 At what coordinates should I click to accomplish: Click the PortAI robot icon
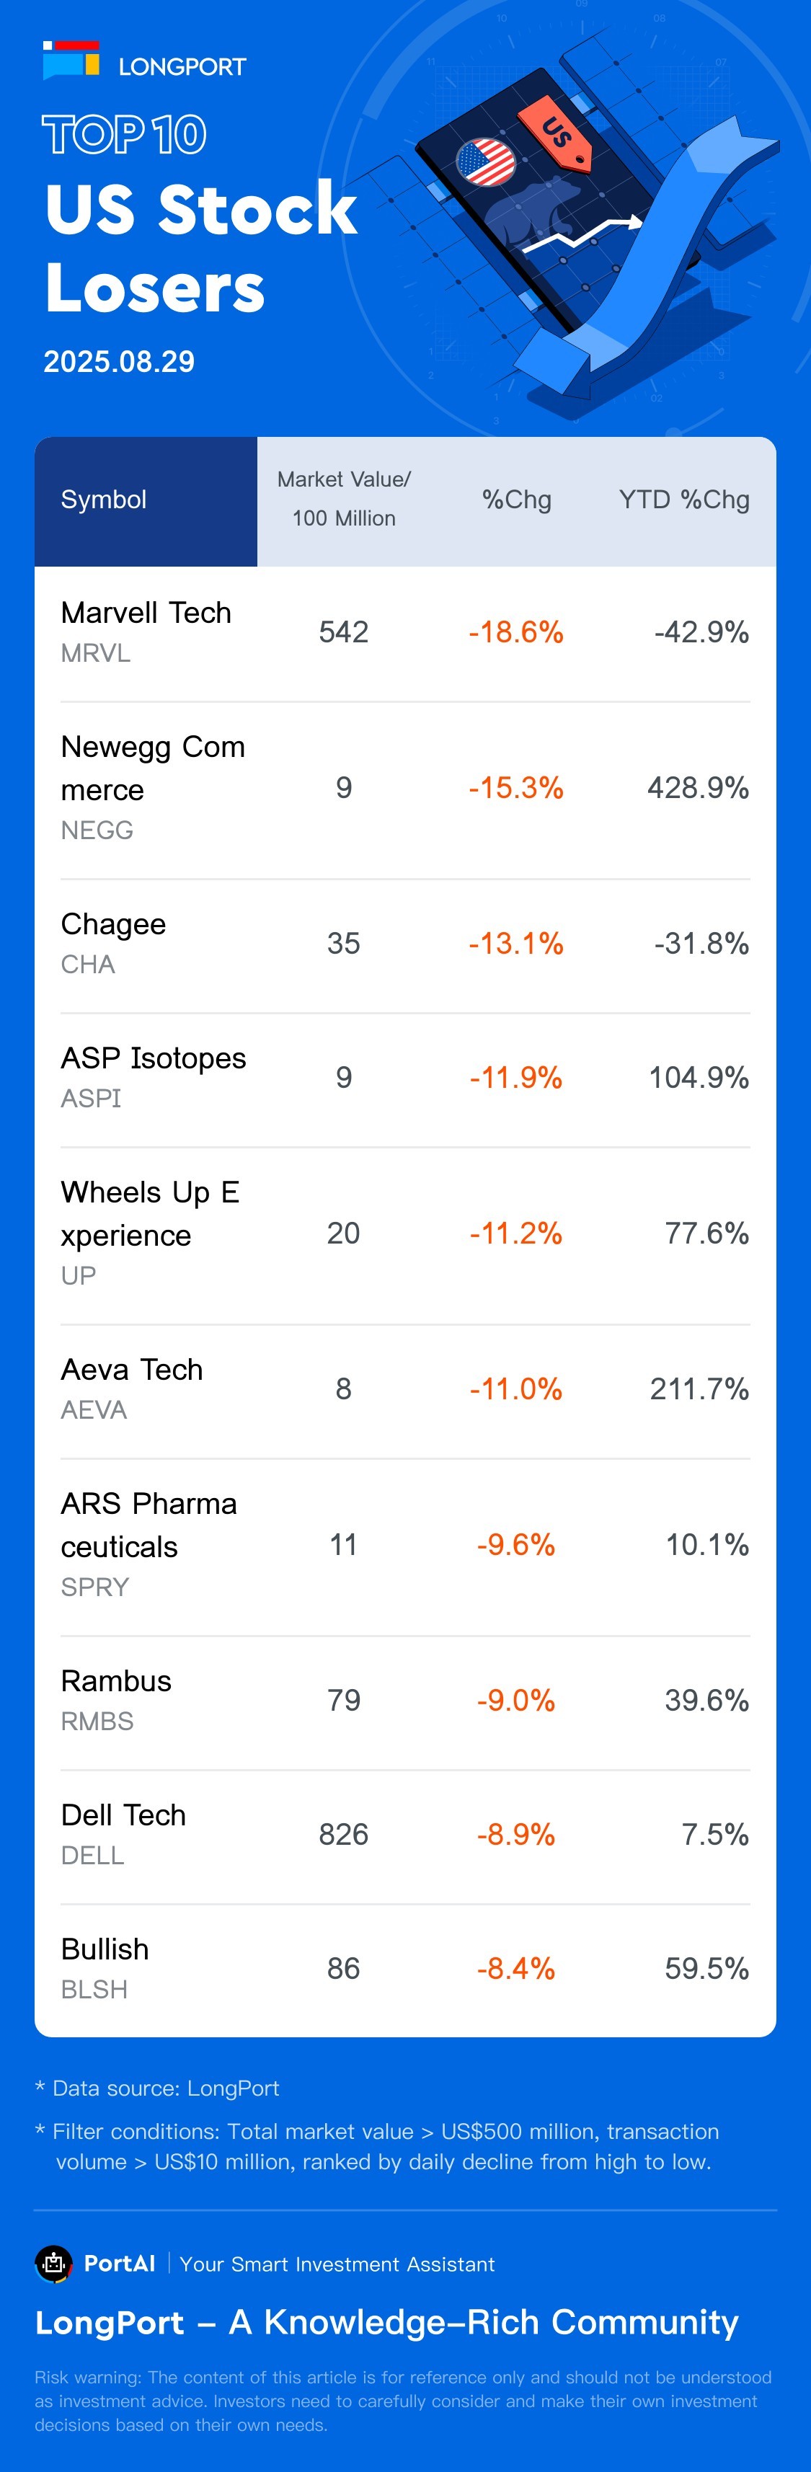tap(54, 2263)
